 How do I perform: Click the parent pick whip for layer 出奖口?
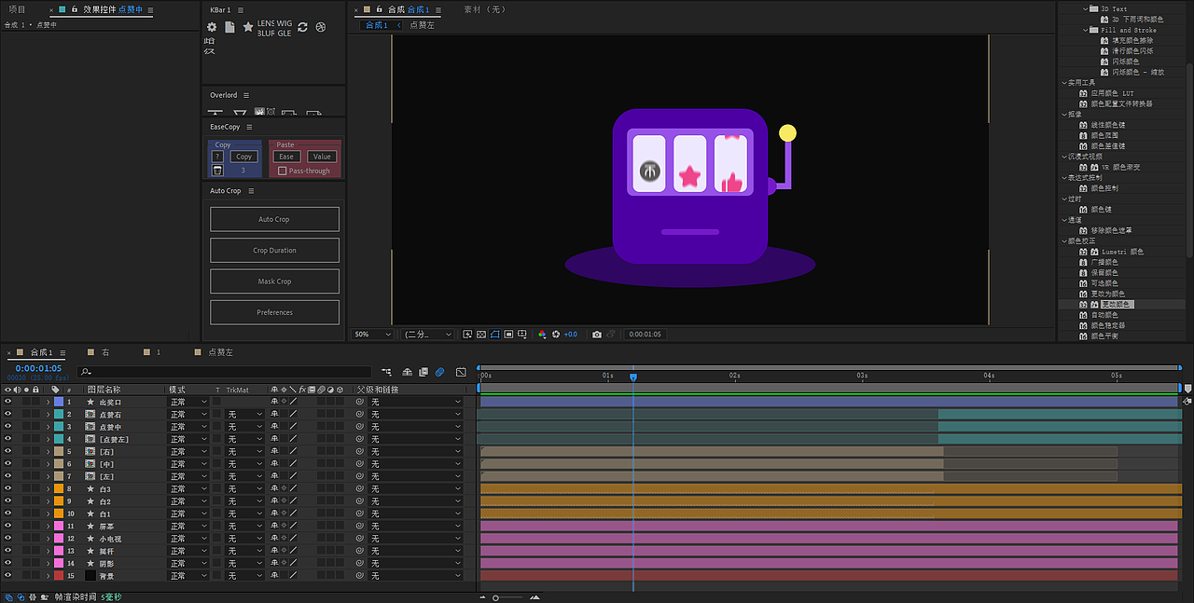click(360, 402)
